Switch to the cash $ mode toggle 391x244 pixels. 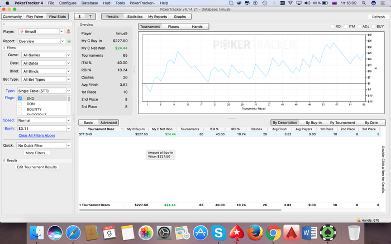click(x=79, y=16)
